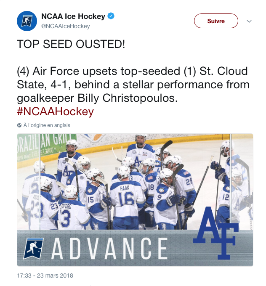266x286 pixels.
Task: Click the NCAA Ice Hockey profile avatar
Action: pyautogui.click(x=27, y=21)
